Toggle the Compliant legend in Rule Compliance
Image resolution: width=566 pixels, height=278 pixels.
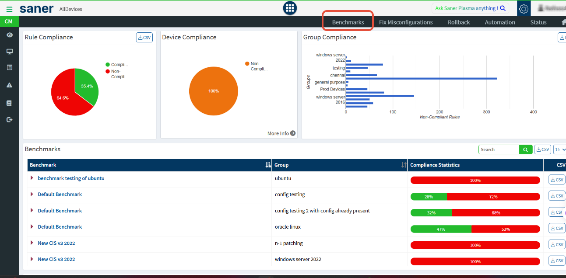pyautogui.click(x=117, y=65)
